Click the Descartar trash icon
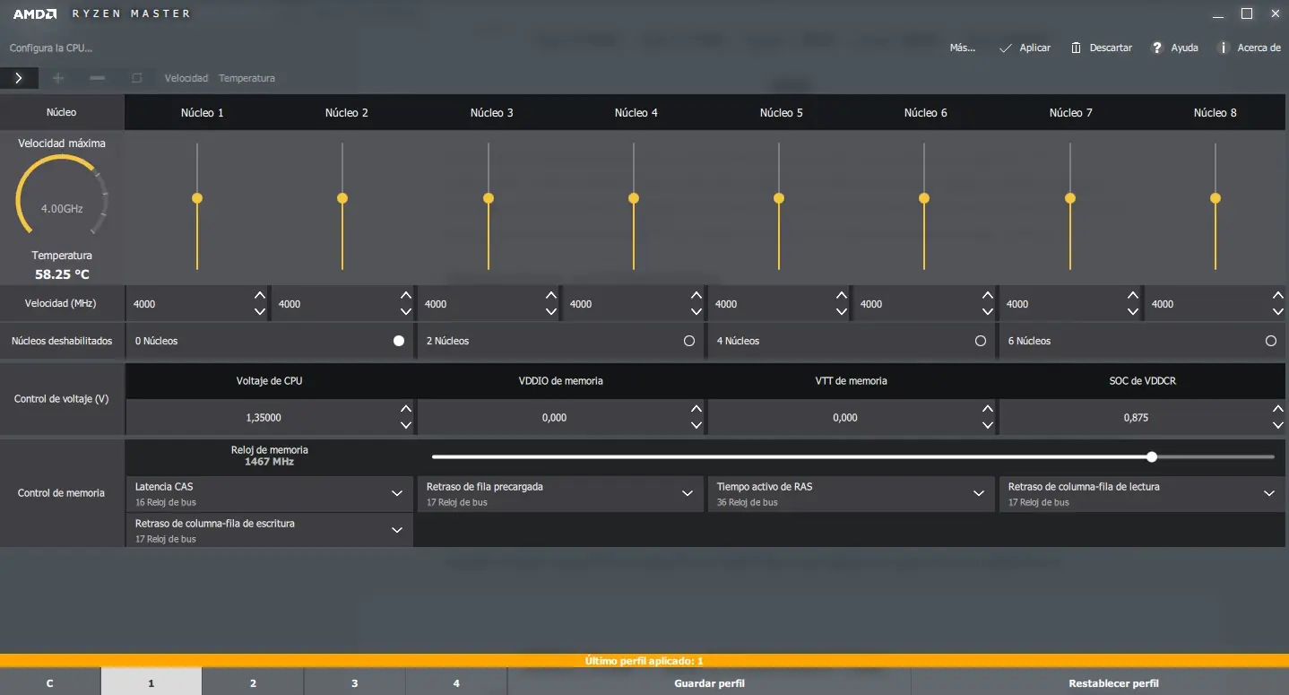The image size is (1289, 695). pos(1076,48)
